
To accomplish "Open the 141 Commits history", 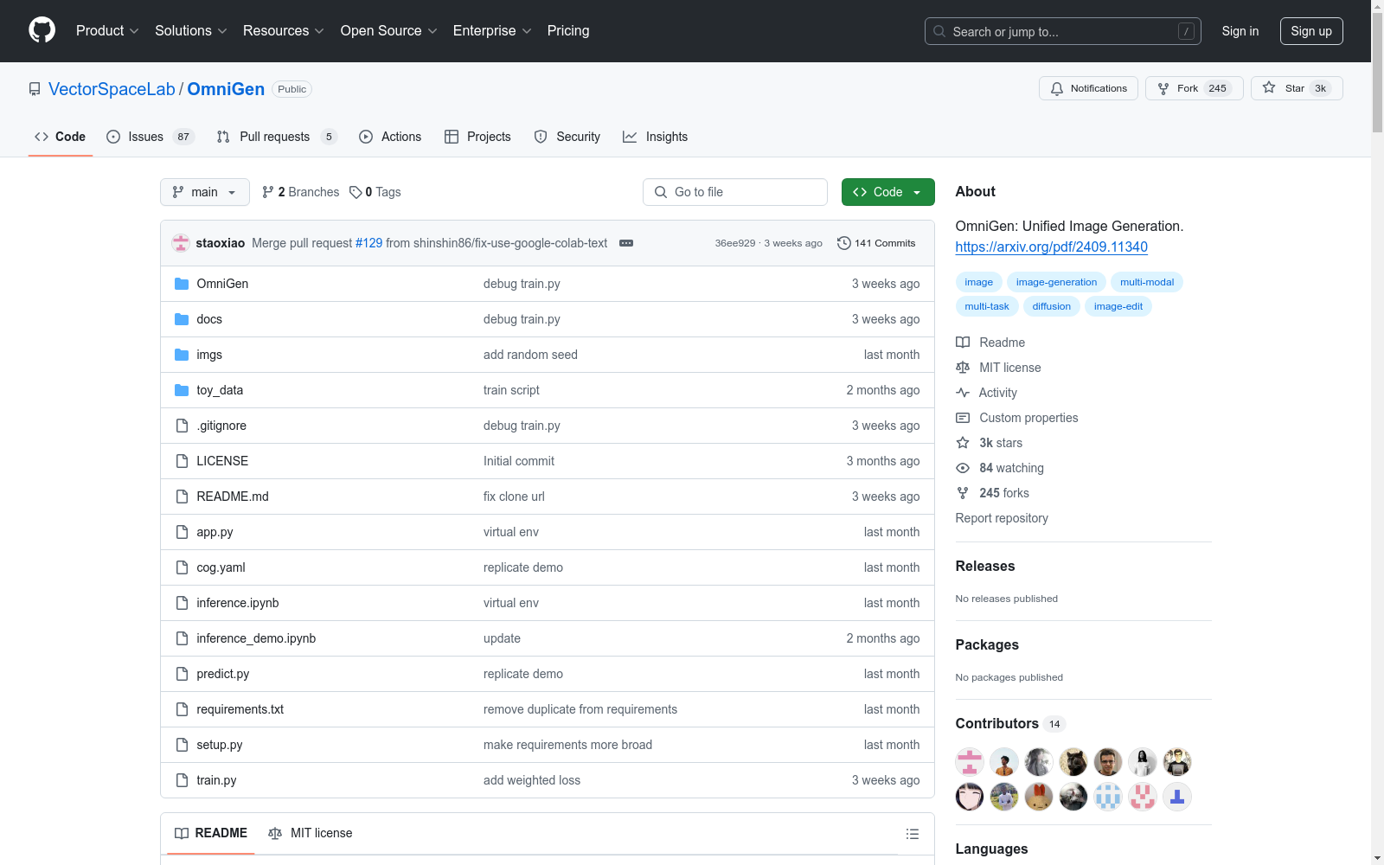I will coord(876,243).
